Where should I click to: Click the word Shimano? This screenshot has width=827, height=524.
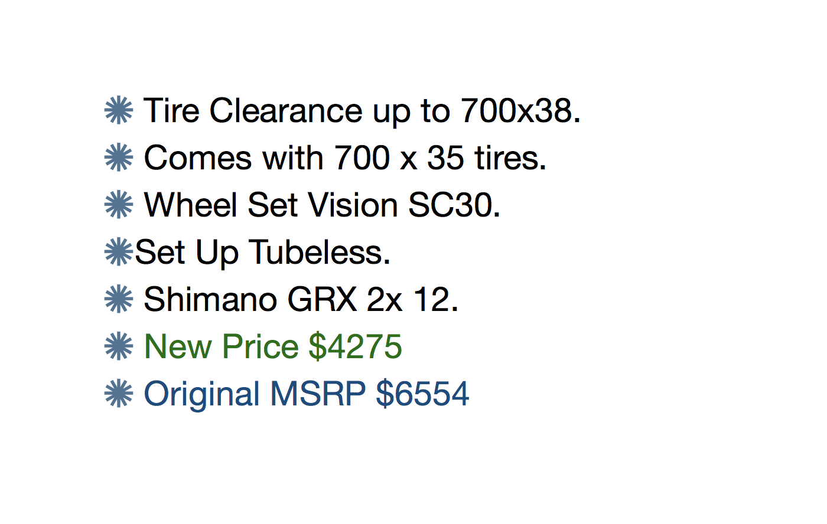point(210,299)
